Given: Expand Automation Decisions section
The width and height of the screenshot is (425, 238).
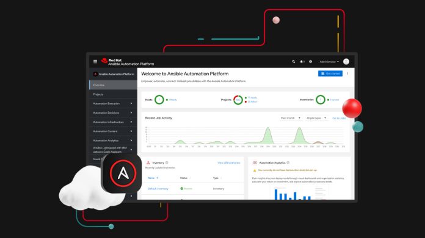Looking at the screenshot, I should coord(113,113).
